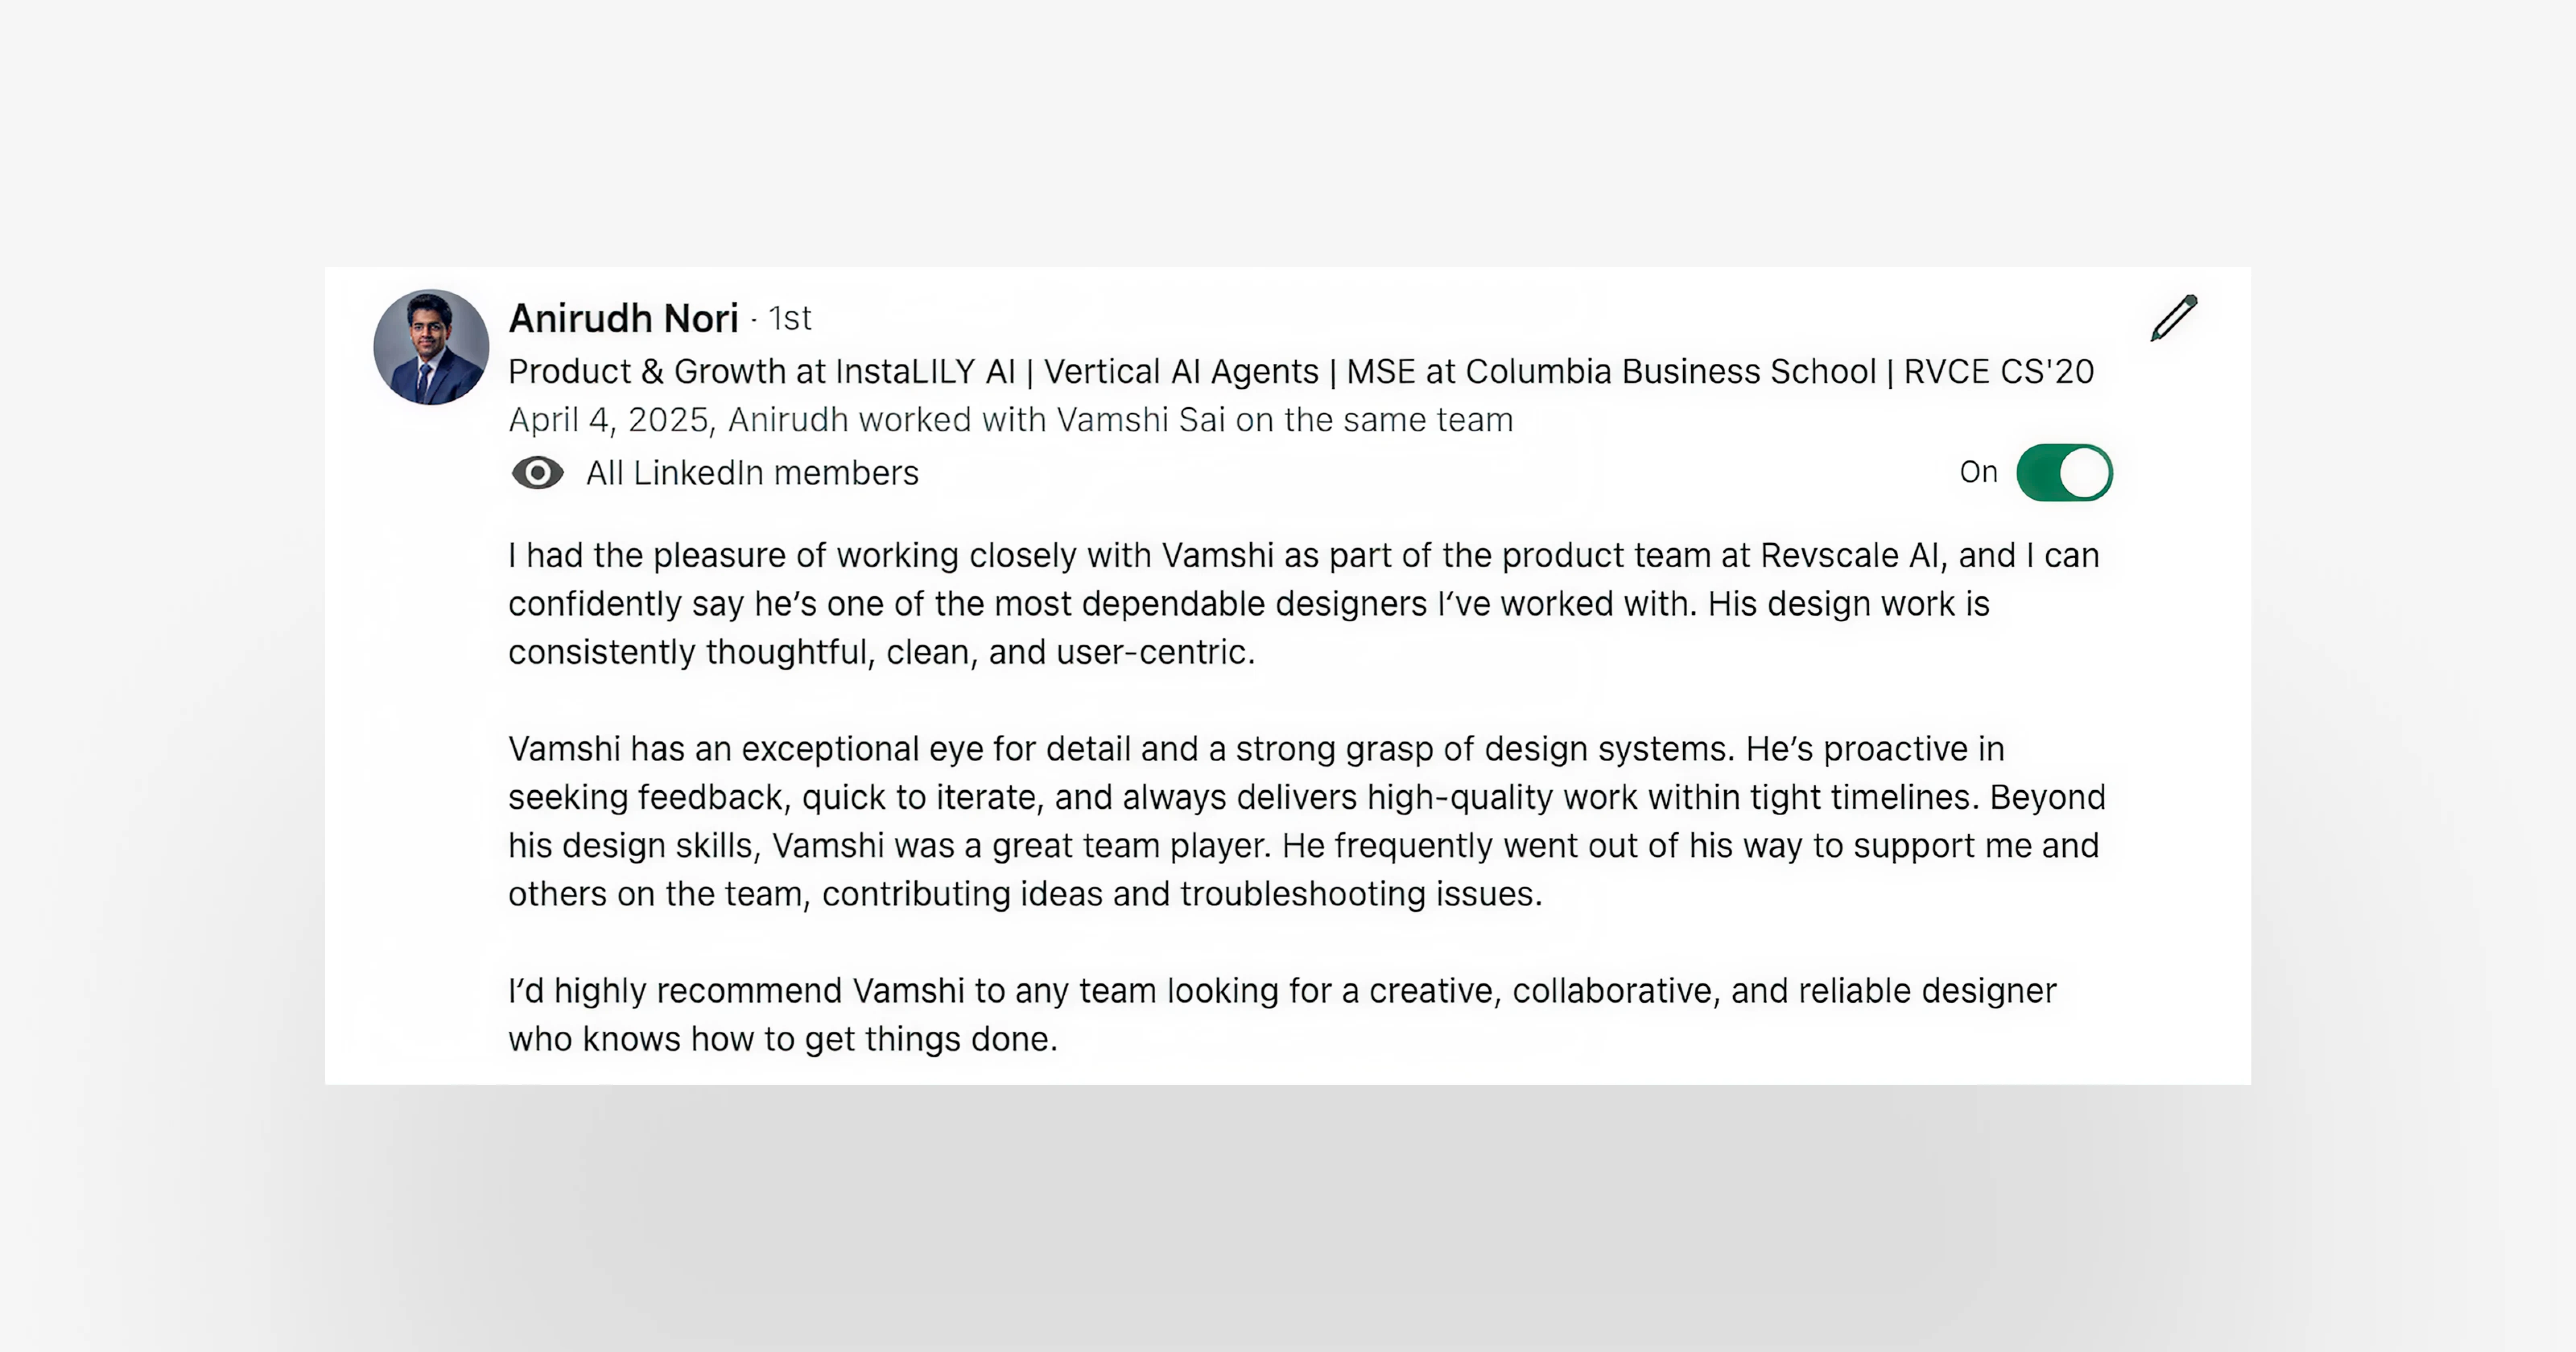This screenshot has width=2576, height=1352.
Task: Click the paragraph starting "Vamshi has an exceptional"
Action: [x=1307, y=821]
